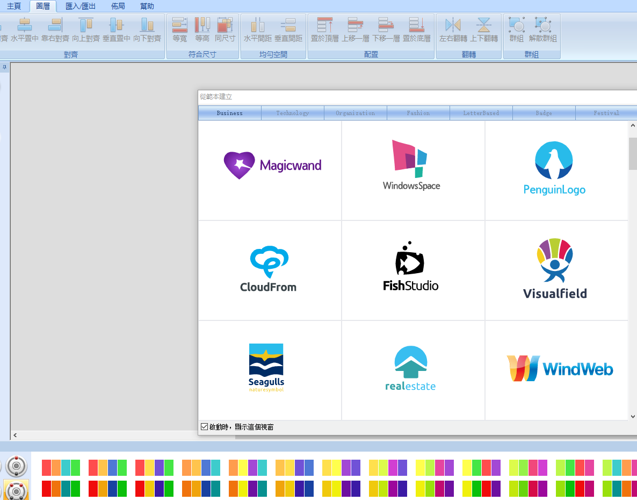637x500 pixels.
Task: Choose the FishStudio logo template
Action: coord(413,270)
